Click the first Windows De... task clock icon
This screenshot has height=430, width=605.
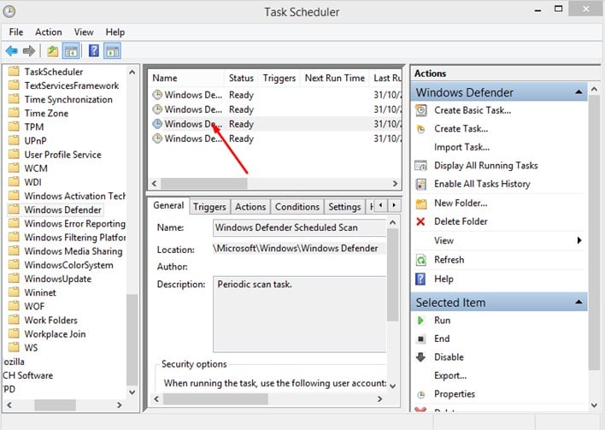pyautogui.click(x=157, y=95)
